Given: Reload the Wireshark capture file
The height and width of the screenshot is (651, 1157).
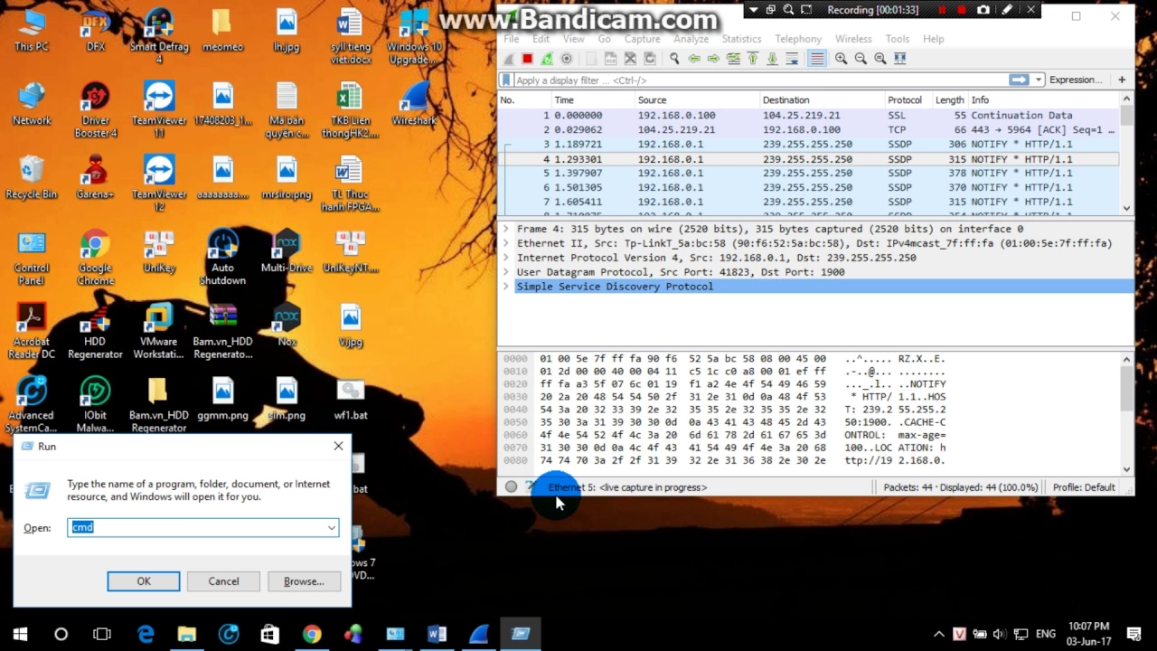Looking at the screenshot, I should 650,59.
